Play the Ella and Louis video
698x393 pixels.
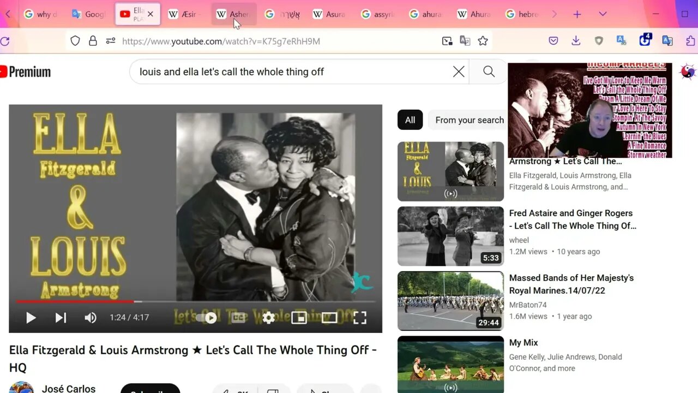click(31, 318)
